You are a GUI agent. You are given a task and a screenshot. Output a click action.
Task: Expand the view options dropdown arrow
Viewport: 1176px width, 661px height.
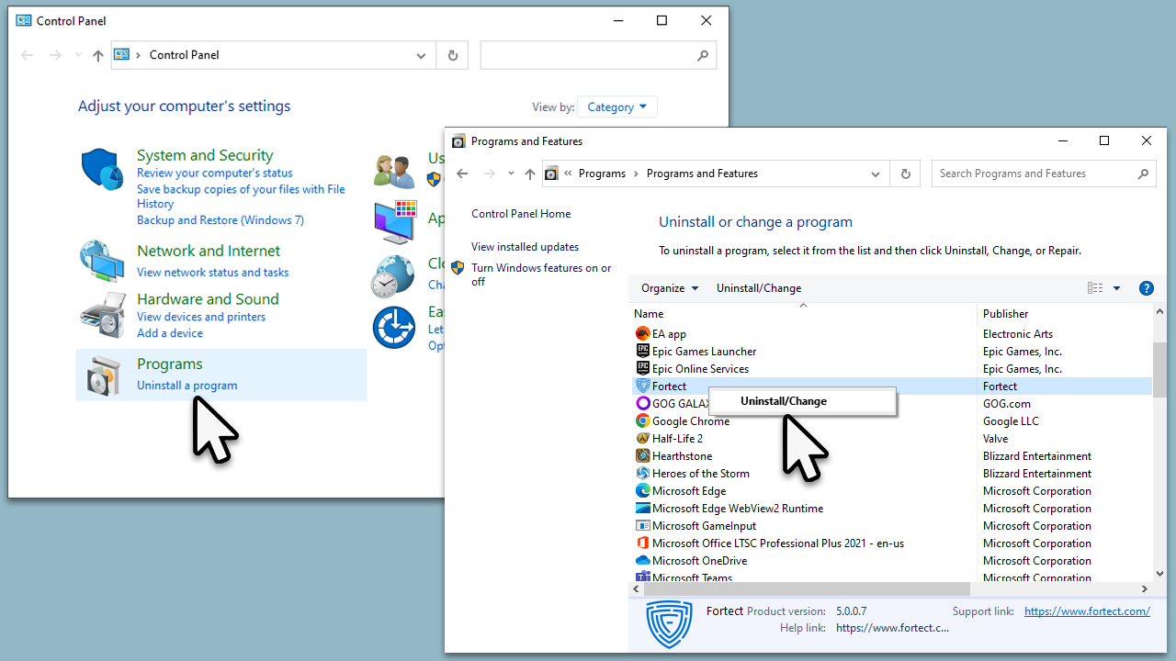1117,288
